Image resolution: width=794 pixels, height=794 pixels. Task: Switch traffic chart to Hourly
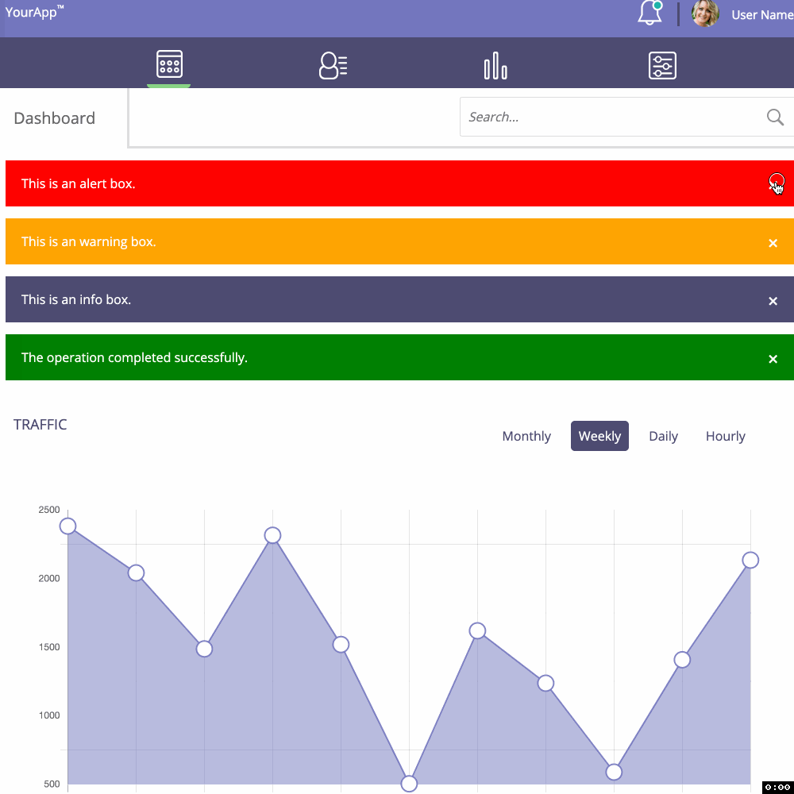click(x=725, y=436)
